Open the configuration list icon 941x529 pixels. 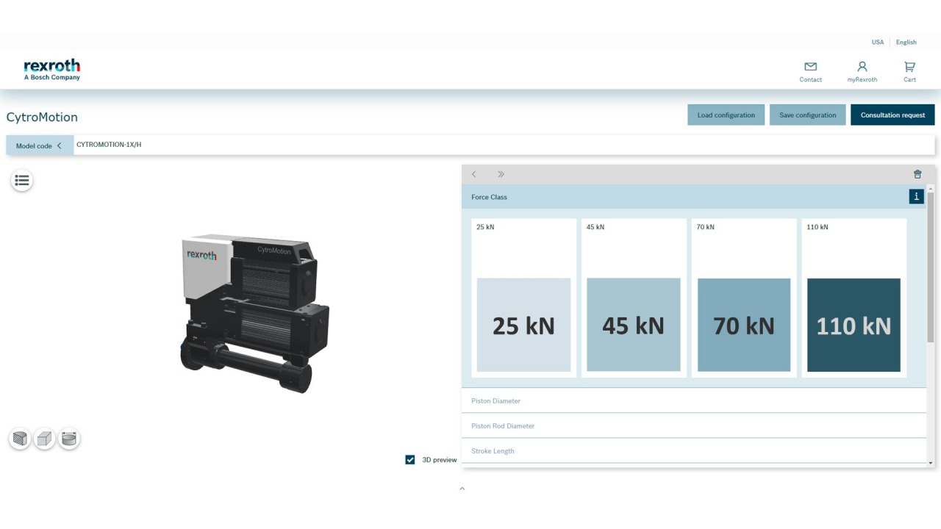[21, 180]
